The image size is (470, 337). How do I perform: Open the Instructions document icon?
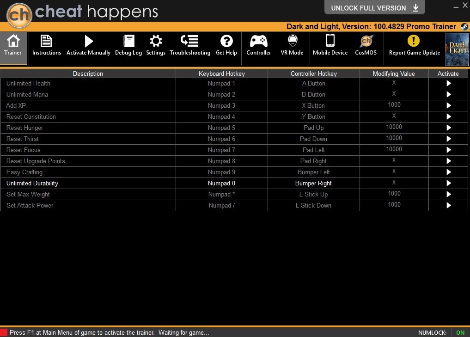[46, 42]
